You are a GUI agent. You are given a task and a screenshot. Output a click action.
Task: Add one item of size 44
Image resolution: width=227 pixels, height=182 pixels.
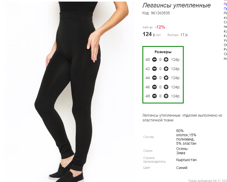(x=166, y=78)
